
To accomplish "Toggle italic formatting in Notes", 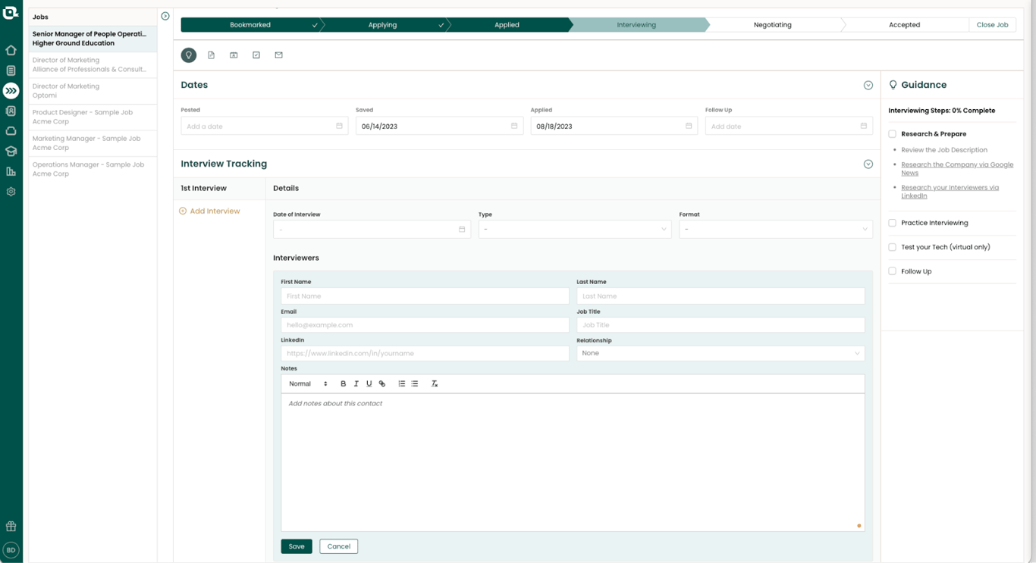I will [x=356, y=384].
